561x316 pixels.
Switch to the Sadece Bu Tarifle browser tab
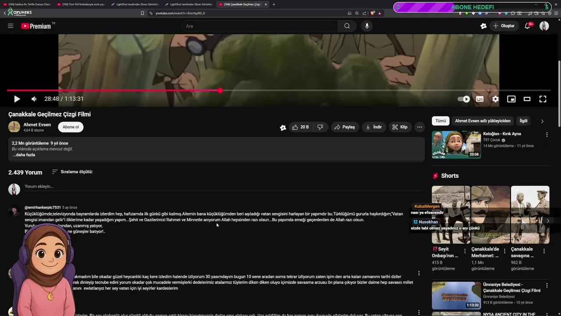click(x=27, y=4)
